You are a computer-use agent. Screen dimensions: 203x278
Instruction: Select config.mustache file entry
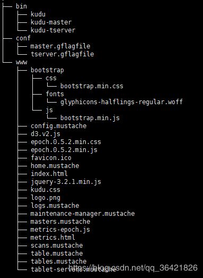point(58,126)
